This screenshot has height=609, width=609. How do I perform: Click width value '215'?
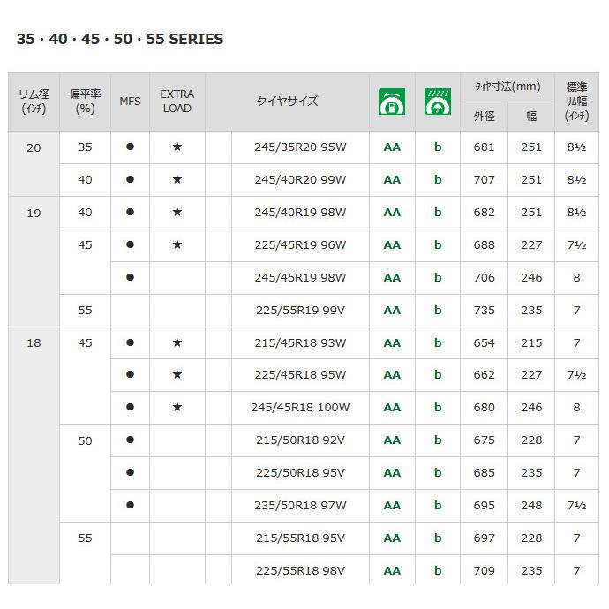pyautogui.click(x=531, y=343)
